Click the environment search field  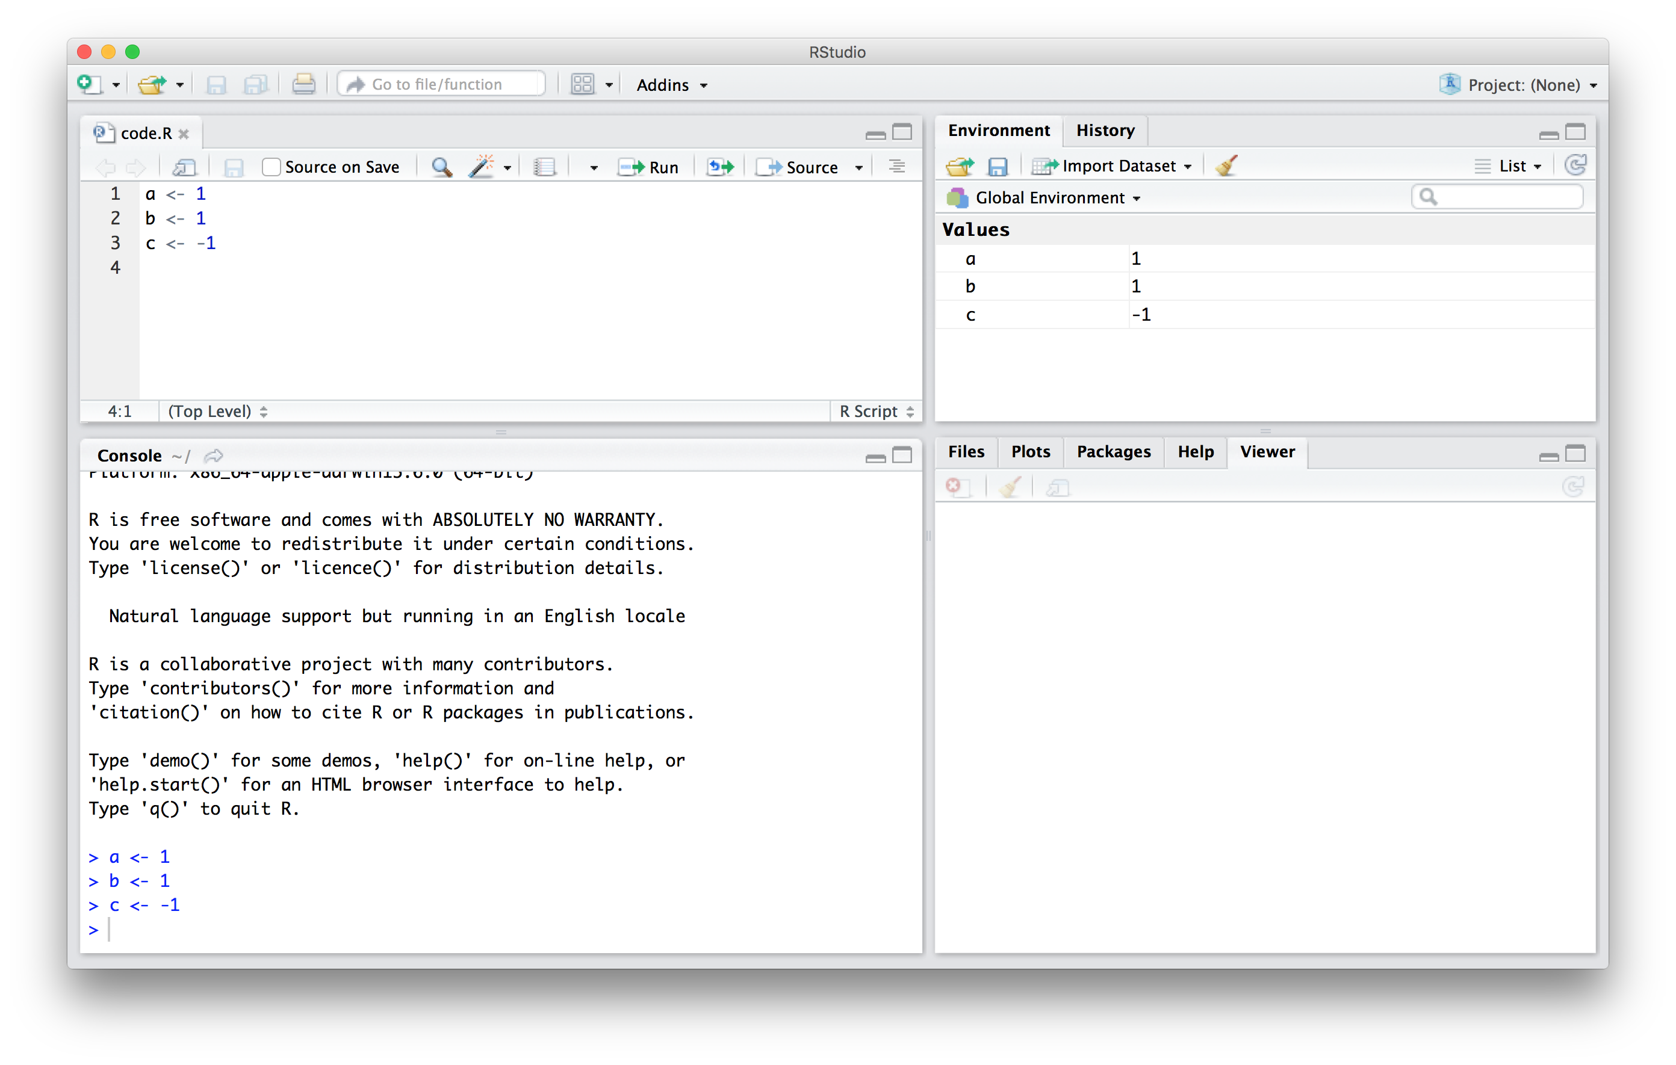pos(1503,197)
